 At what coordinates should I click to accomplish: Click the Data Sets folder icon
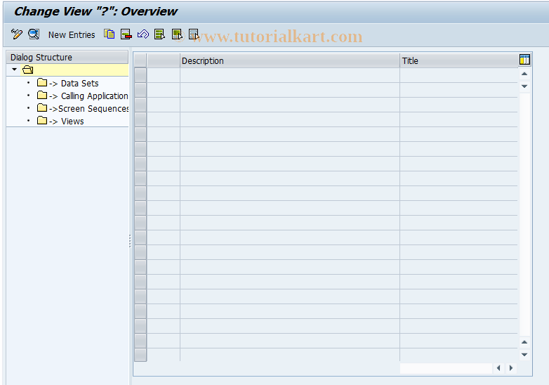pyautogui.click(x=42, y=83)
